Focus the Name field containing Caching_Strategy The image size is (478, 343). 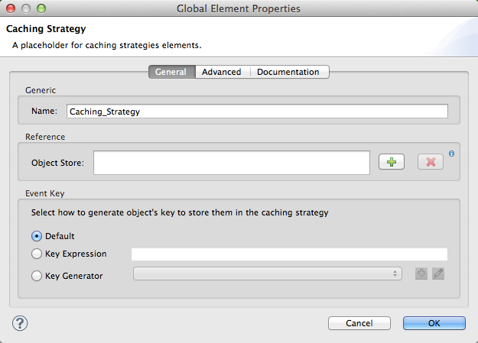[x=257, y=112]
